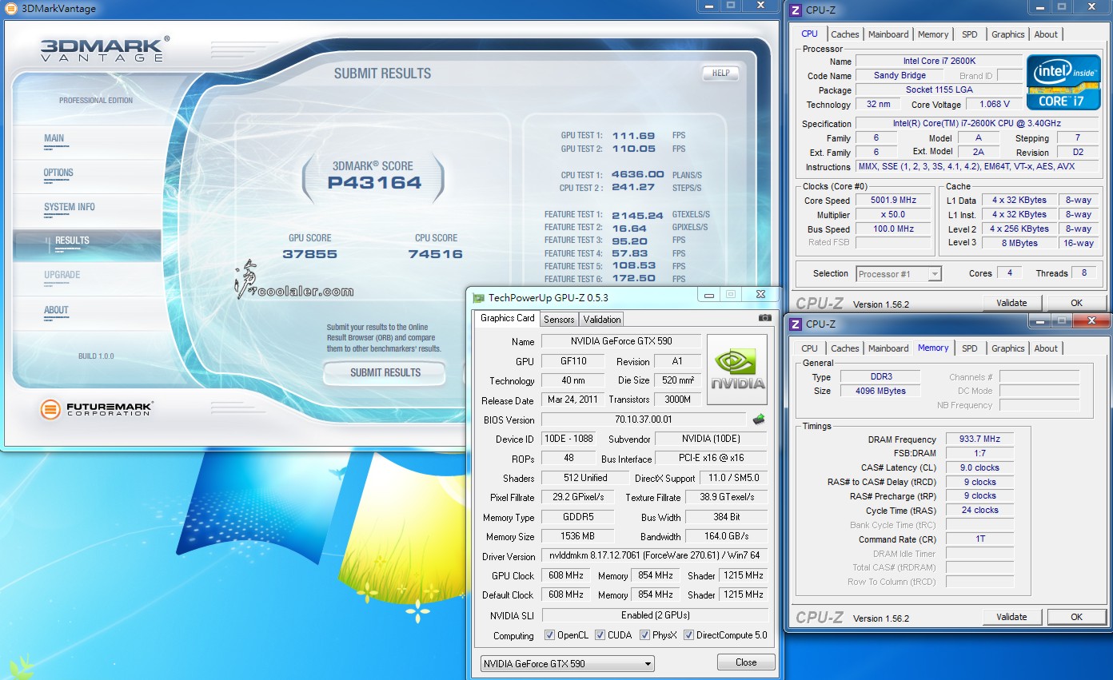Open ABOUT in the 3DMark sidebar
The height and width of the screenshot is (680, 1113).
click(x=56, y=310)
